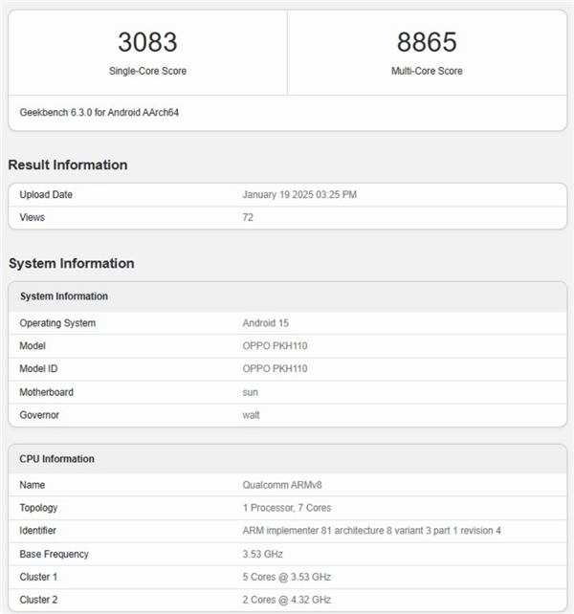
Task: Click the System Information table header
Action: (x=64, y=296)
